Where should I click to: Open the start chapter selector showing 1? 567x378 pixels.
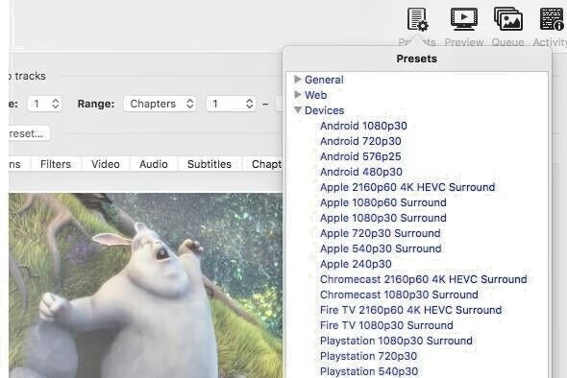tap(231, 104)
